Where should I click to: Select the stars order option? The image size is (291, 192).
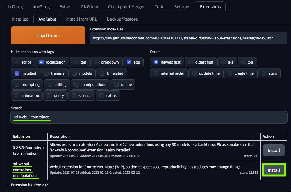coord(264,73)
